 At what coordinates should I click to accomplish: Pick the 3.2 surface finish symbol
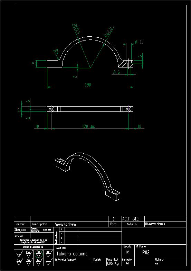coord(48,254)
